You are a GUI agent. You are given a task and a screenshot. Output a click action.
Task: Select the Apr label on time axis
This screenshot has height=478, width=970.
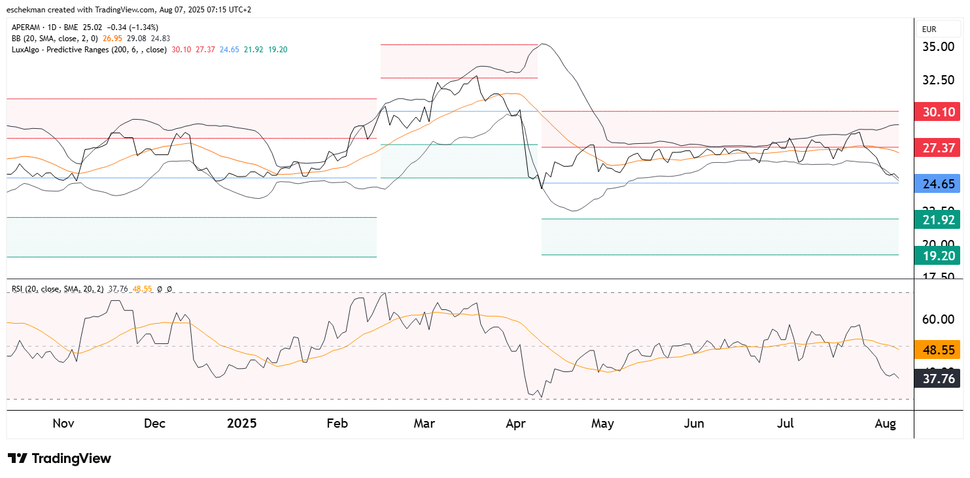pos(516,424)
